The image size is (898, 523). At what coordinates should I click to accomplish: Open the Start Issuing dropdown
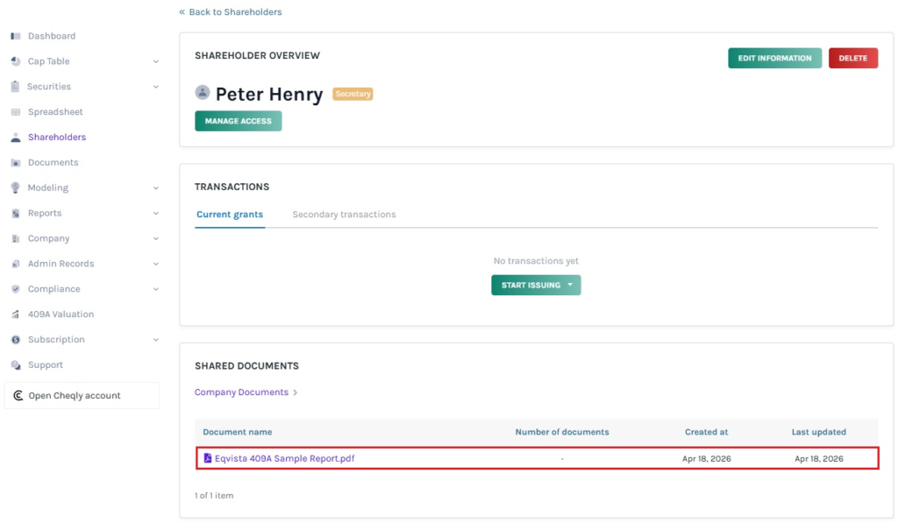(536, 285)
